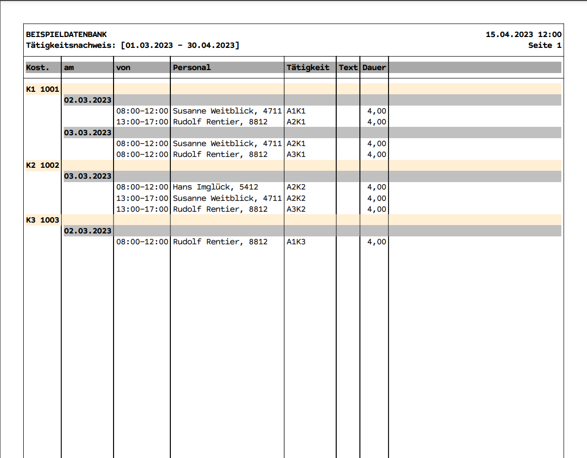Click activity code A3K2

click(296, 209)
